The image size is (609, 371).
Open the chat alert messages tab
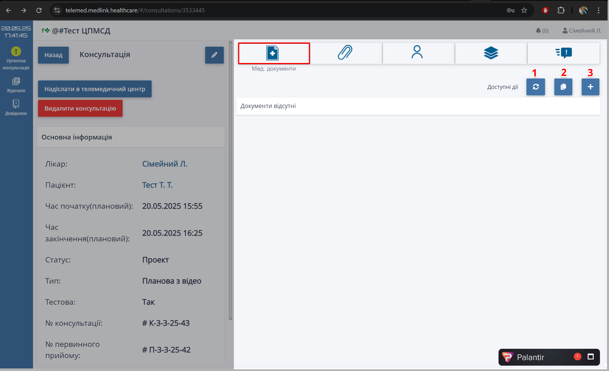point(563,53)
